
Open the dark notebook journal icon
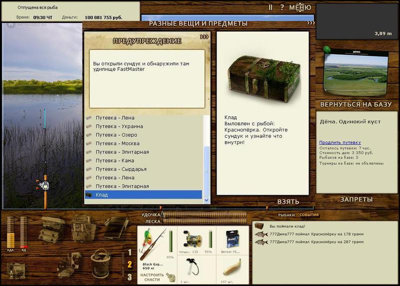pos(116,228)
